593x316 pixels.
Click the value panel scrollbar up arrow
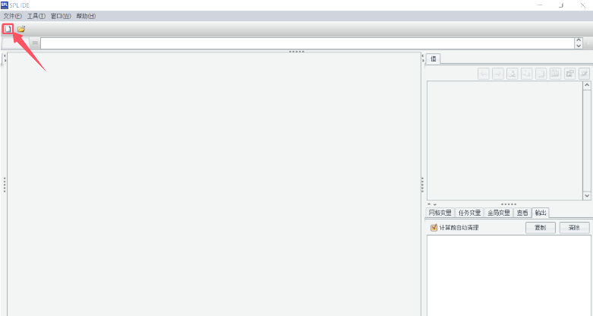587,85
